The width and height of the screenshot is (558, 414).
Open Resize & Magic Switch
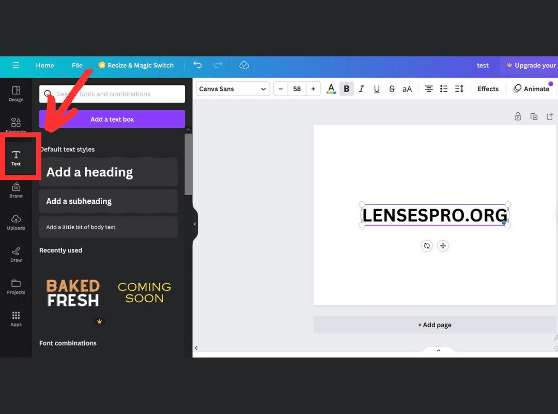click(x=136, y=65)
